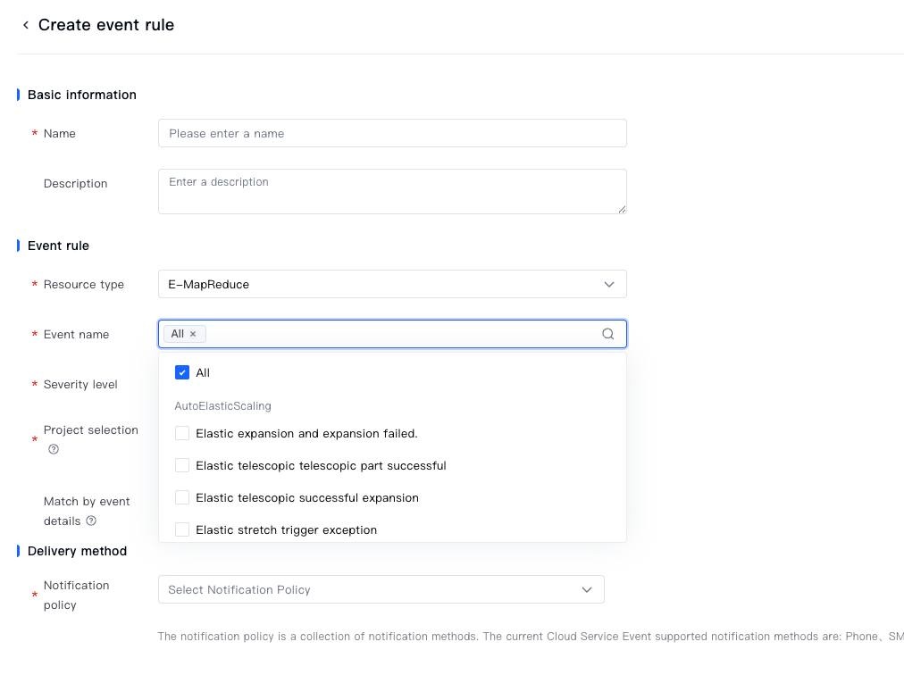The image size is (904, 675).
Task: Open the Resource type dropdown
Action: (392, 284)
